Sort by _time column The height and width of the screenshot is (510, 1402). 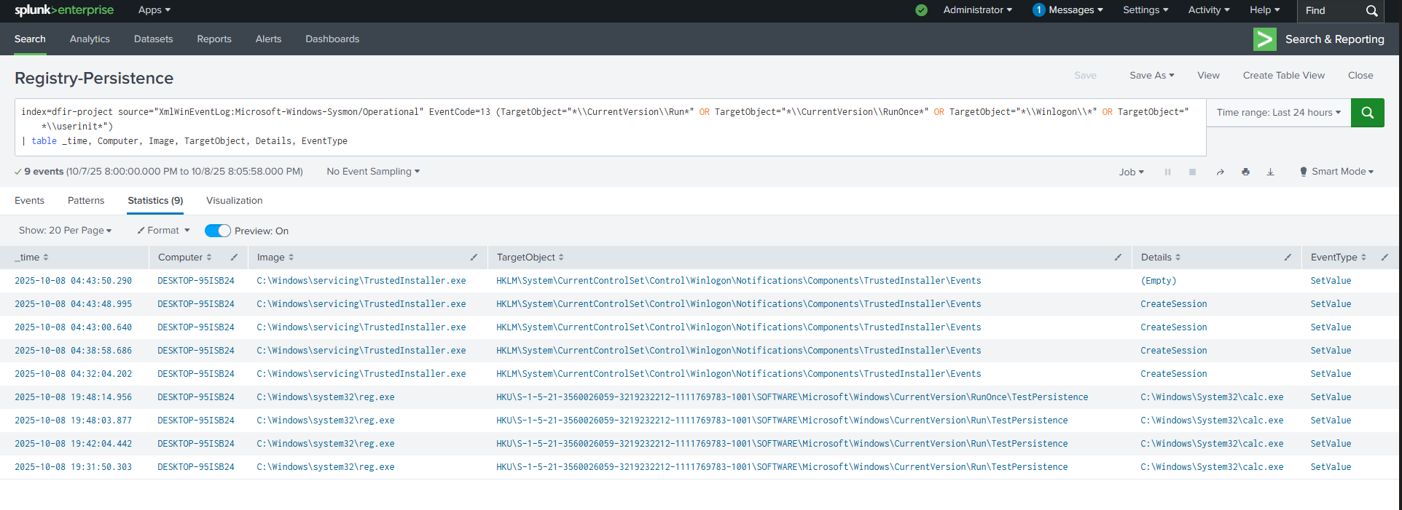[x=31, y=258]
